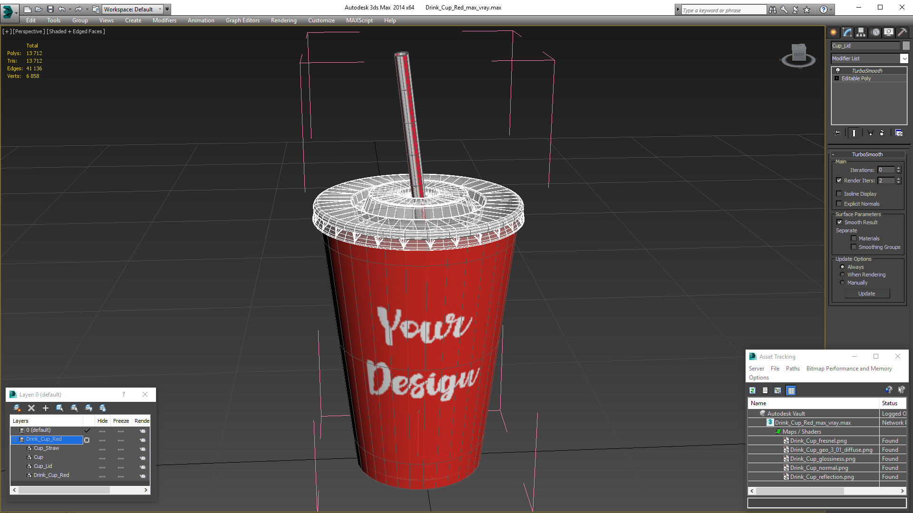Enable the Isoline Display checkbox
The width and height of the screenshot is (913, 513).
pos(839,194)
